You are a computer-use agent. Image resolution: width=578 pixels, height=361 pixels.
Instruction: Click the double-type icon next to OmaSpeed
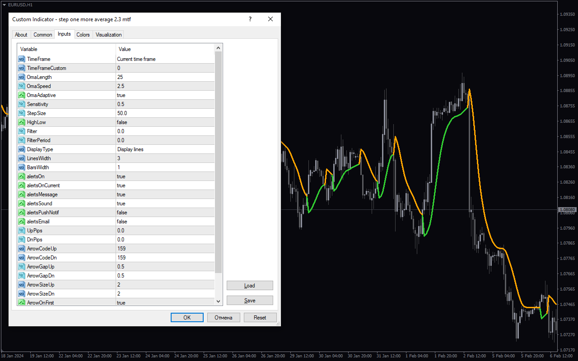(x=21, y=86)
